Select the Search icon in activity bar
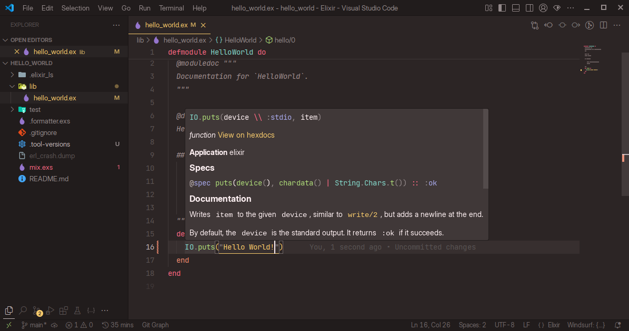629x331 pixels. click(x=23, y=310)
